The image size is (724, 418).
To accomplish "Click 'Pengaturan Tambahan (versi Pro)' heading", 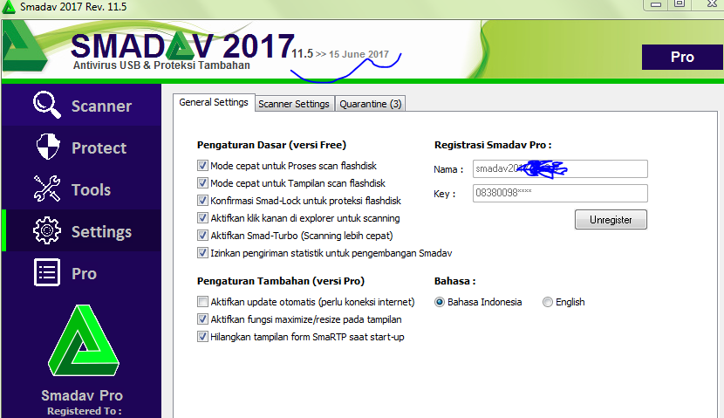I will 281,281.
